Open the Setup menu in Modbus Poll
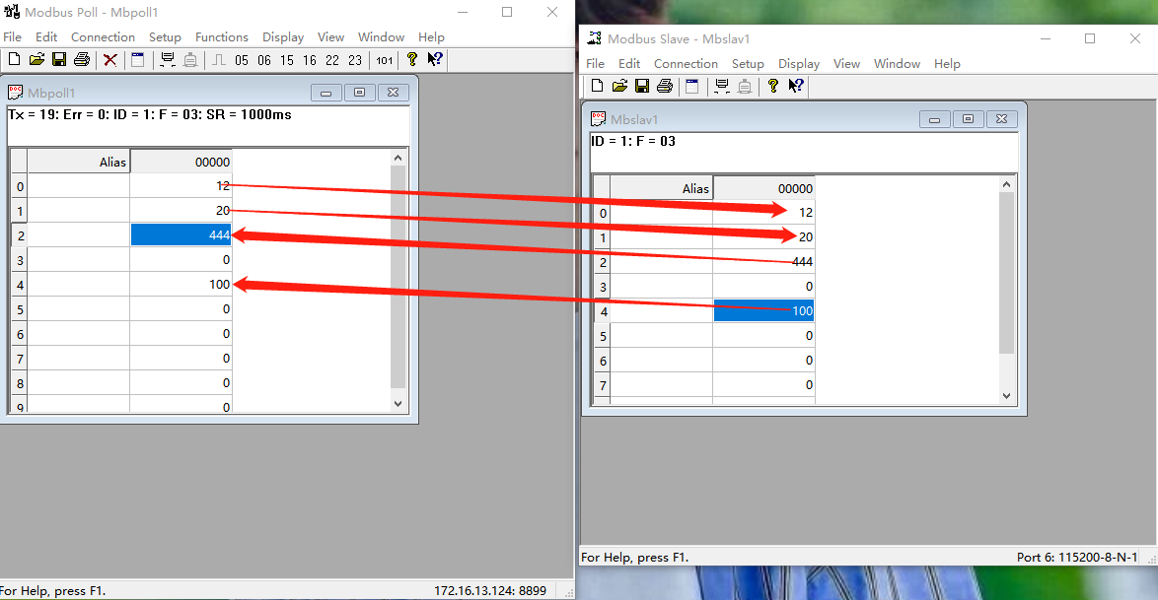The image size is (1158, 600). 165,37
